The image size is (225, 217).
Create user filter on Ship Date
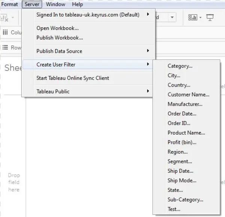186,171
